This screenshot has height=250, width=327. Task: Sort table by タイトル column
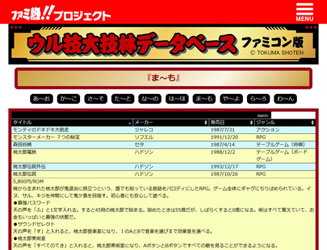pyautogui.click(x=72, y=123)
